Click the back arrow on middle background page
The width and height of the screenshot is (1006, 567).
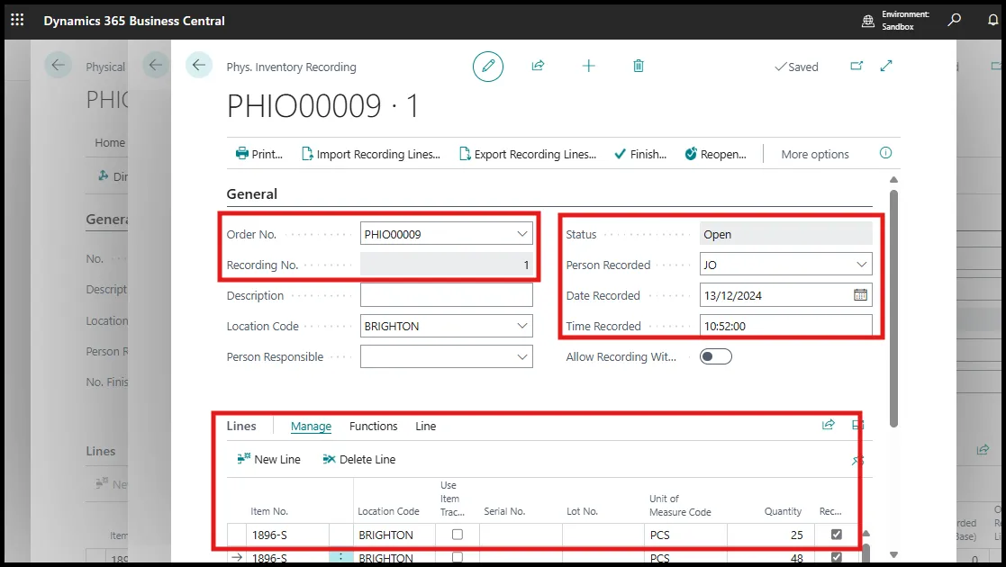[x=155, y=65]
